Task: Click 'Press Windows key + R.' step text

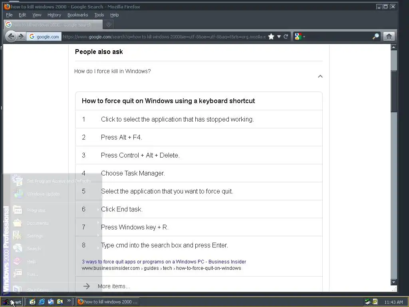Action: pyautogui.click(x=135, y=227)
